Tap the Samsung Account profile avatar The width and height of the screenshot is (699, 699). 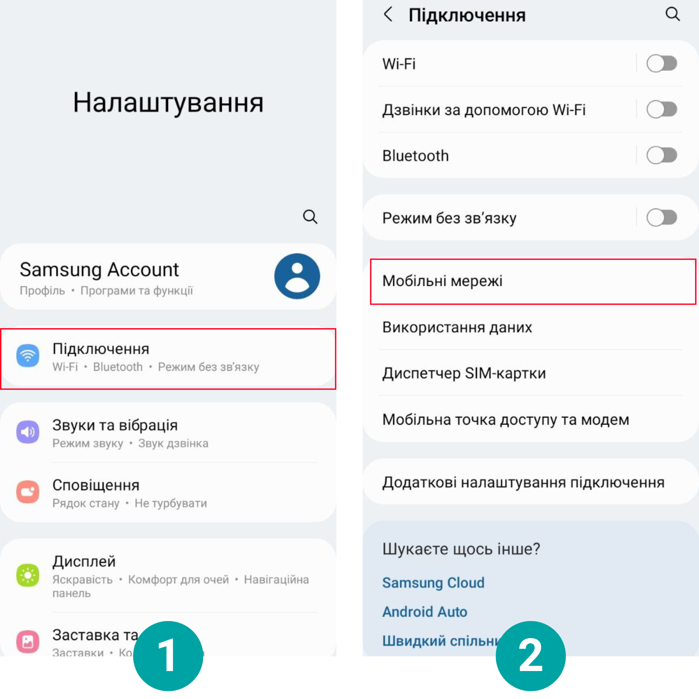297,276
